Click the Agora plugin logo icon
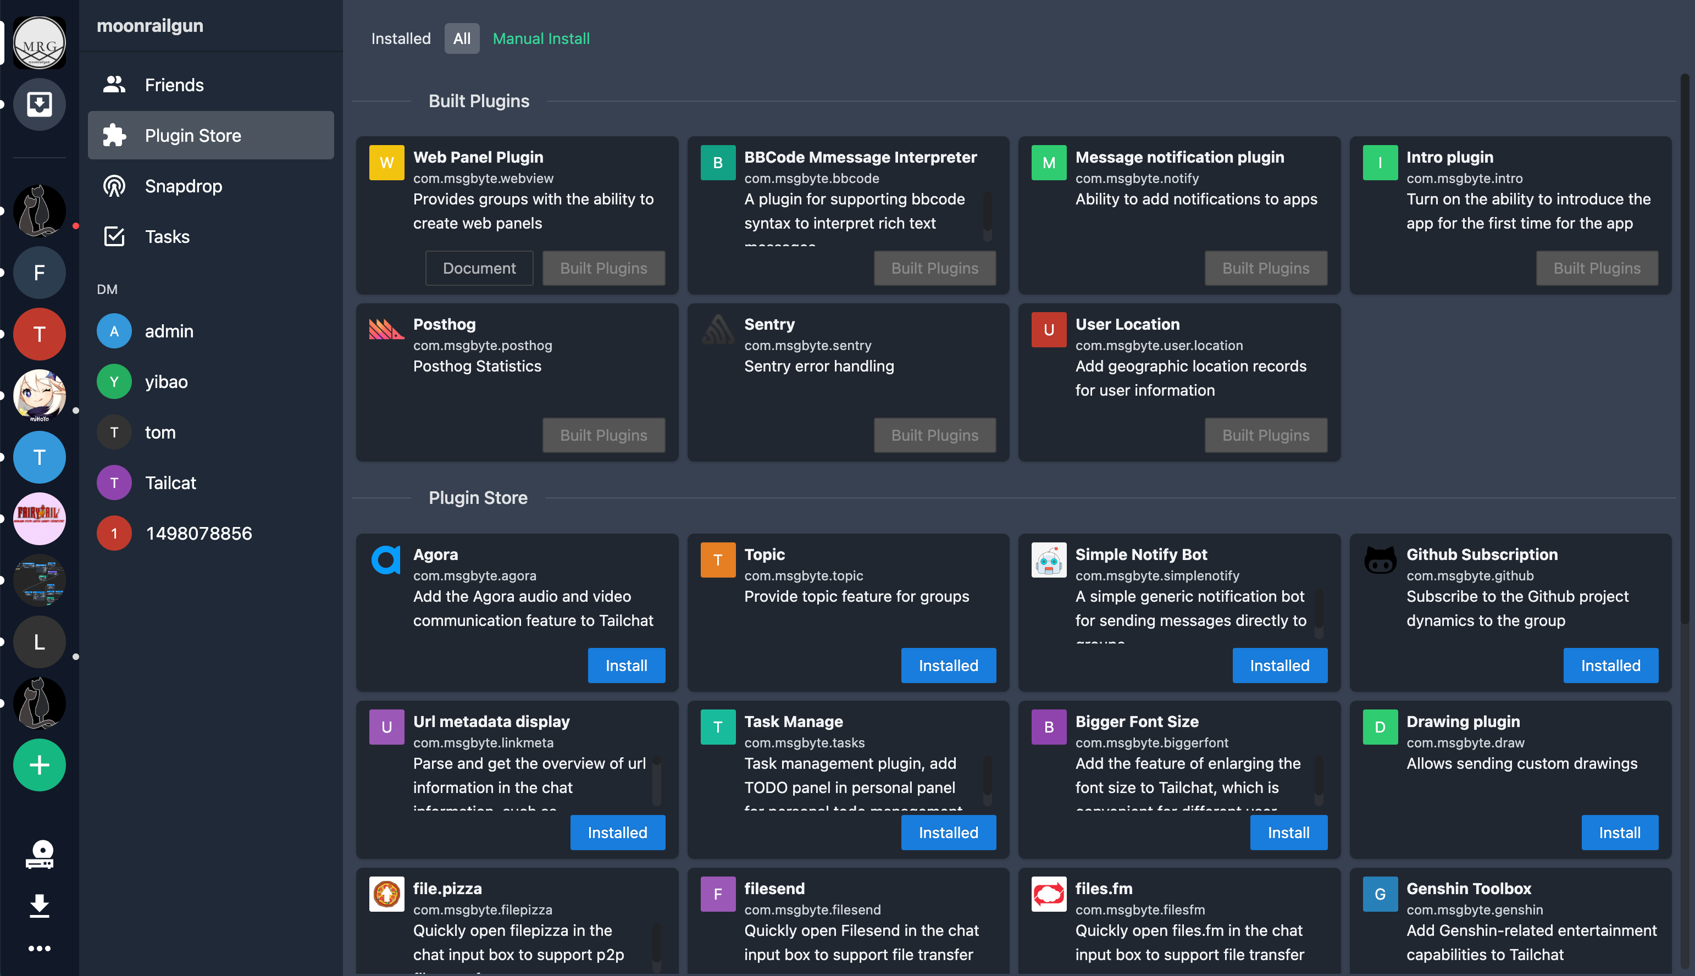 click(386, 560)
